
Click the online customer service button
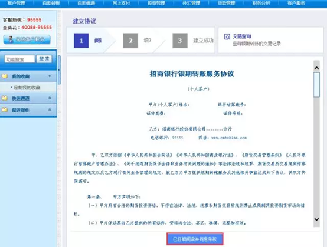pyautogui.click(x=27, y=39)
